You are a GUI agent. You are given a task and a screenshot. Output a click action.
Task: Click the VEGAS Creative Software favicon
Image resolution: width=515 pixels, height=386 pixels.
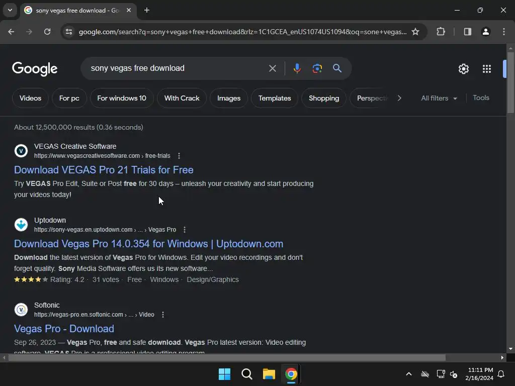point(21,151)
